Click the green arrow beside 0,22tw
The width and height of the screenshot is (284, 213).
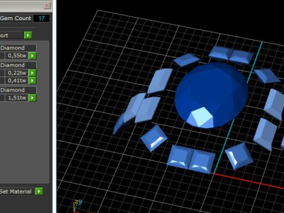tap(33, 73)
